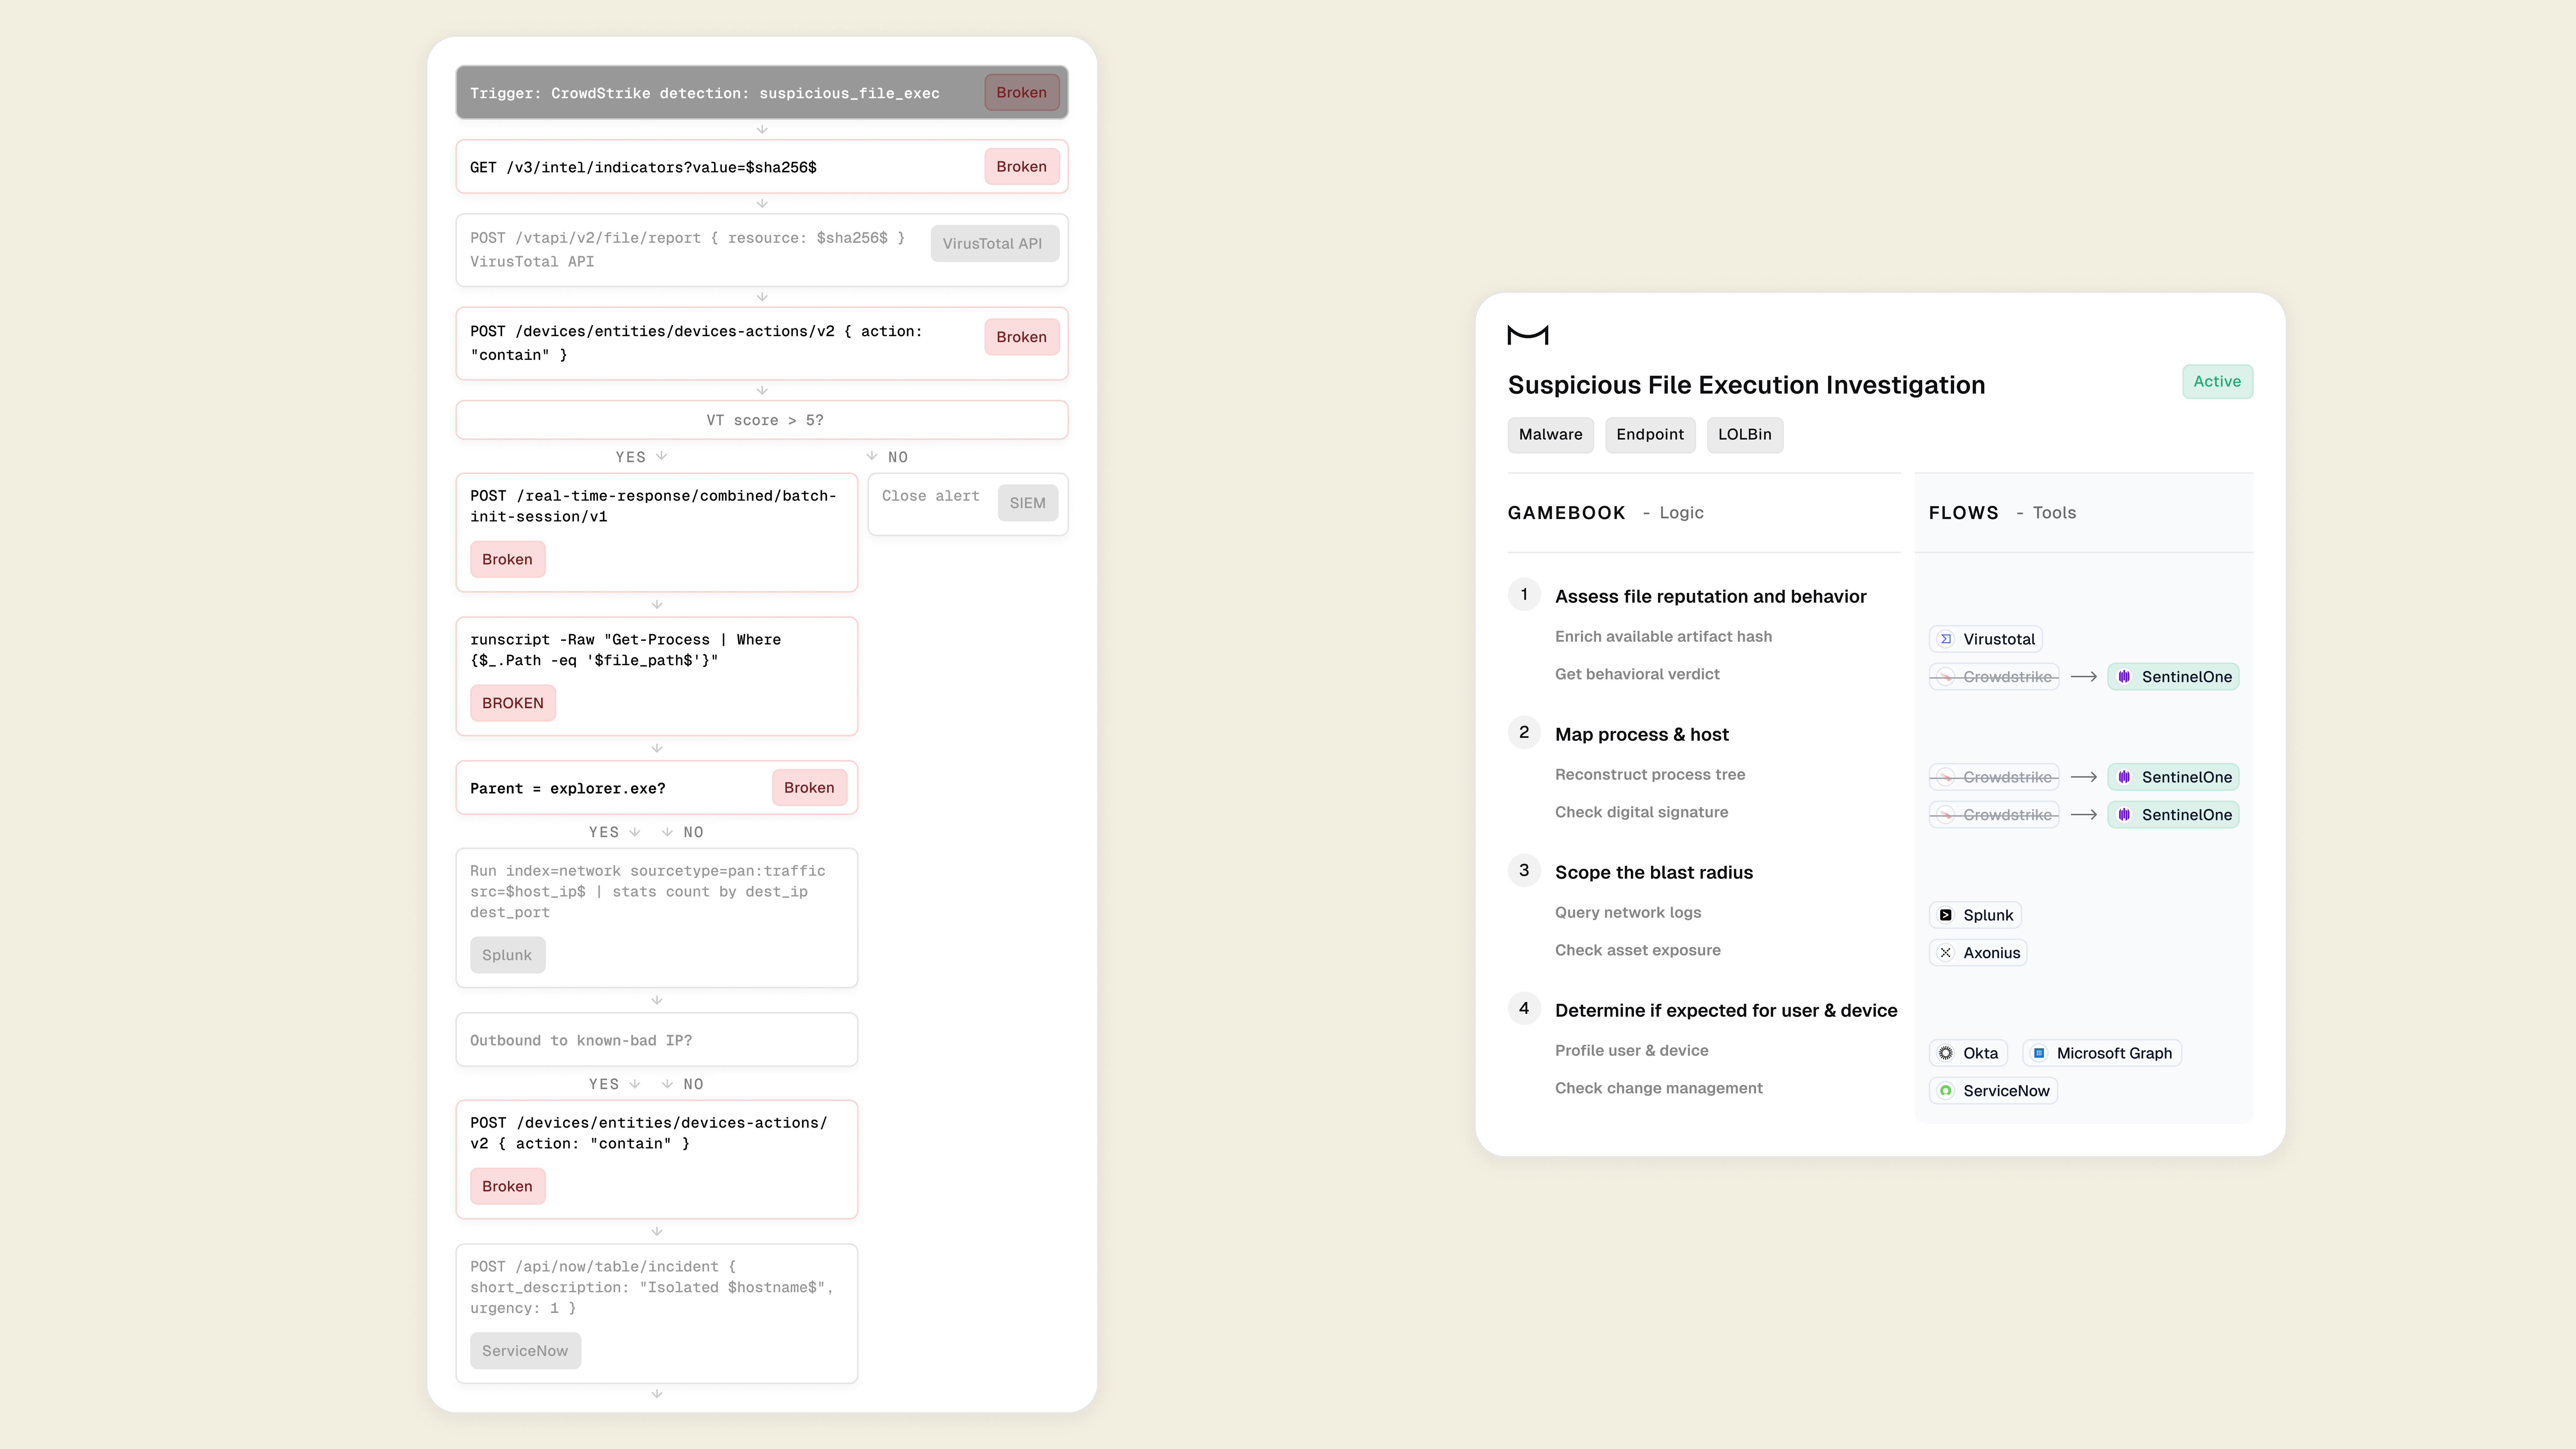Image resolution: width=2576 pixels, height=1449 pixels.
Task: Select the "Outbound to known-bad IP?" decision node
Action: pyautogui.click(x=657, y=1040)
